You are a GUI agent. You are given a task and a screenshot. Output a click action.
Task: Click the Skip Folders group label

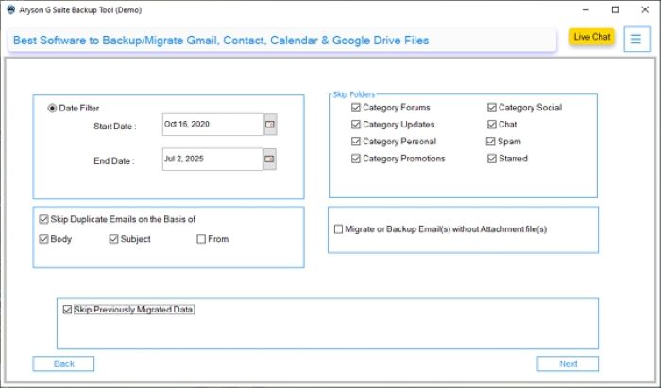click(x=354, y=94)
